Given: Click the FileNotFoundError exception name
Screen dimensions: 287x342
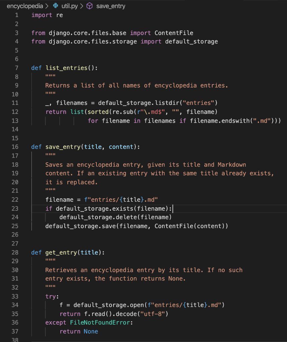Looking at the screenshot, I should click(x=100, y=323).
